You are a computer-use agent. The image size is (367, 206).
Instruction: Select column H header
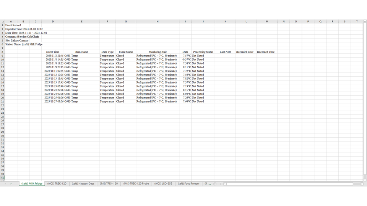157,21
